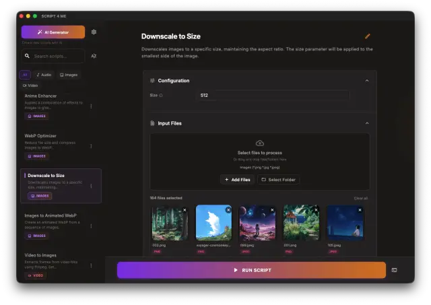431x305 pixels.
Task: Filter scripts by Video
Action: (30, 86)
